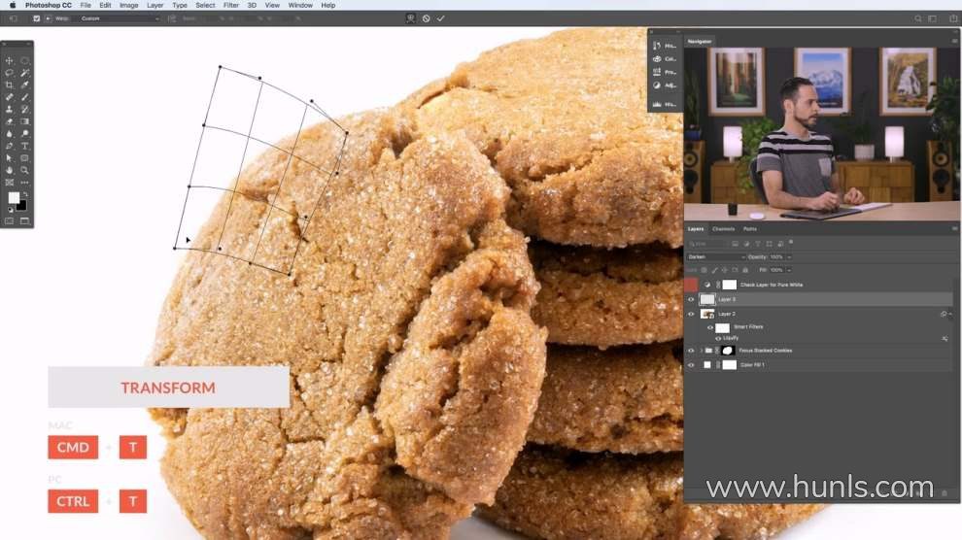The height and width of the screenshot is (540, 962).
Task: Select the Clone Stamp tool
Action: 9,109
